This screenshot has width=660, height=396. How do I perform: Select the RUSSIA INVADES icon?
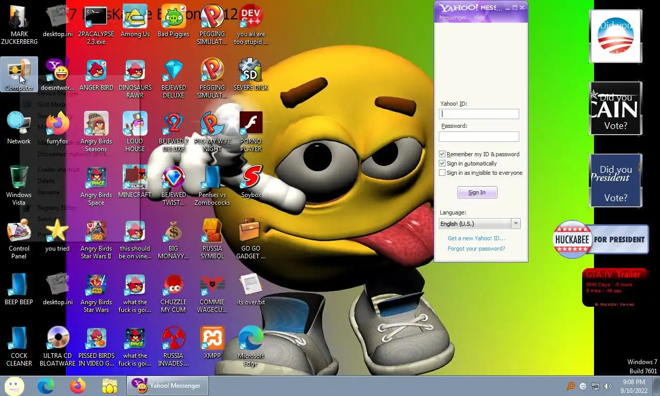(173, 346)
